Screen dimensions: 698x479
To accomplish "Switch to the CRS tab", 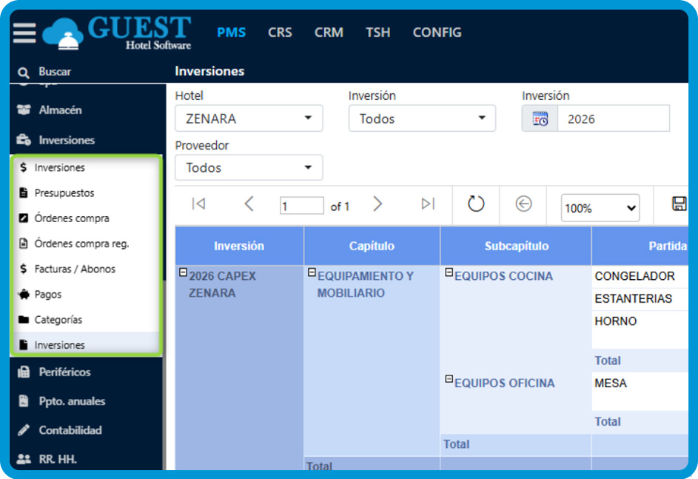I will (280, 33).
